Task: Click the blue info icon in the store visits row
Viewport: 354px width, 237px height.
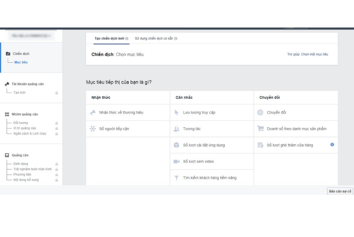Action: point(332,145)
